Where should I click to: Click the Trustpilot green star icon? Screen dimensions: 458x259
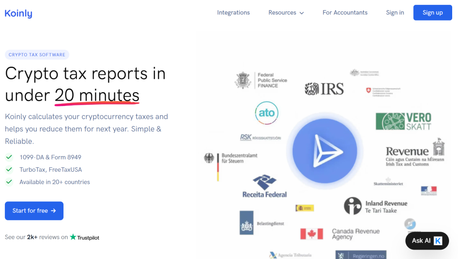(73, 237)
